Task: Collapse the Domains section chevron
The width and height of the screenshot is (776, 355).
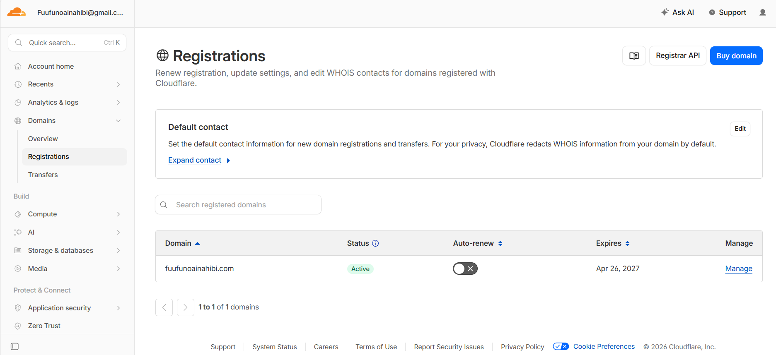Action: point(118,121)
